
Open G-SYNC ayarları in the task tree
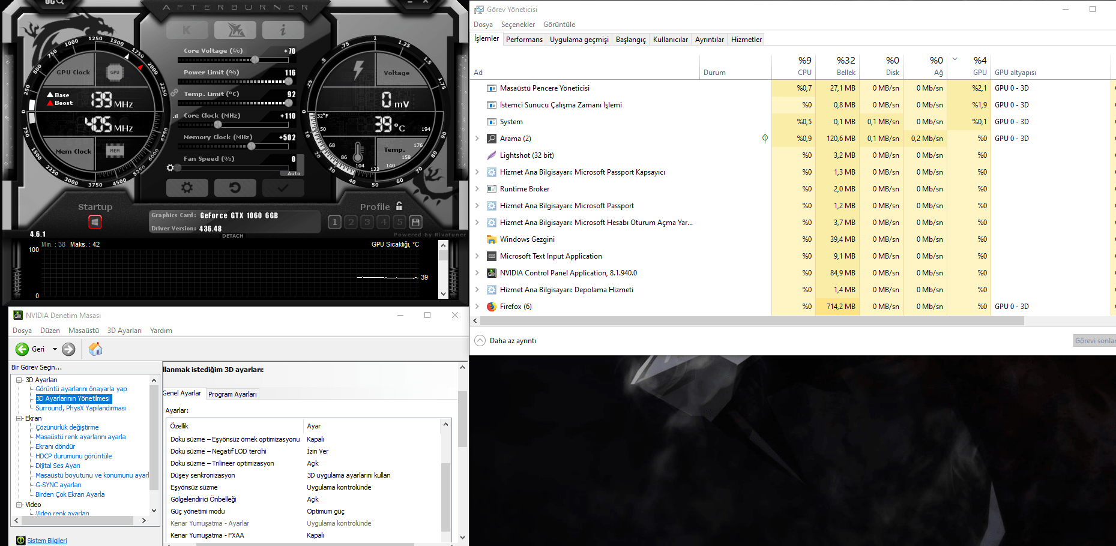tap(58, 485)
